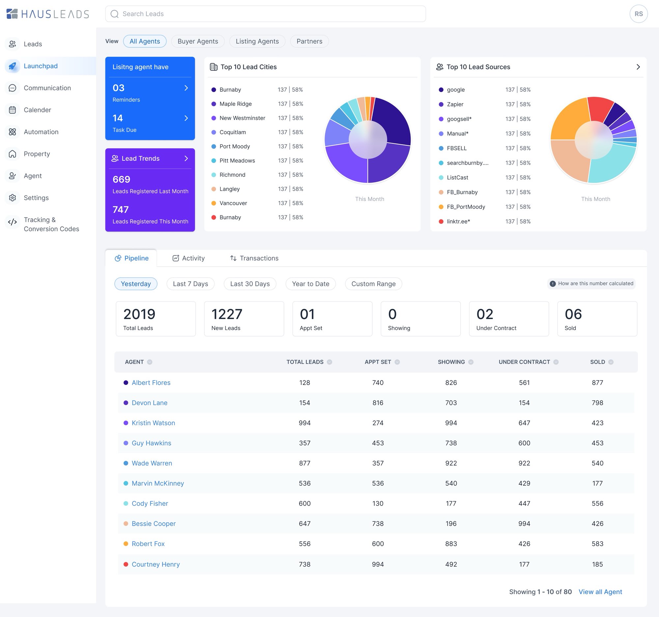Click the Automation sidebar icon
The height and width of the screenshot is (617, 659).
pos(12,132)
